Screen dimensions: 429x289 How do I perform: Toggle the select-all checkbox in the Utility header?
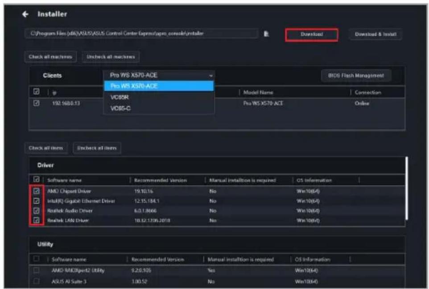pos(37,259)
